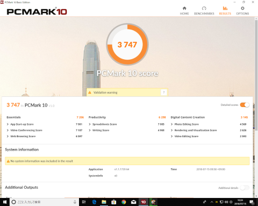Screen dimensions: 258x206
Task: Click the PCMark 10 taskbar icon
Action: (x=144, y=202)
